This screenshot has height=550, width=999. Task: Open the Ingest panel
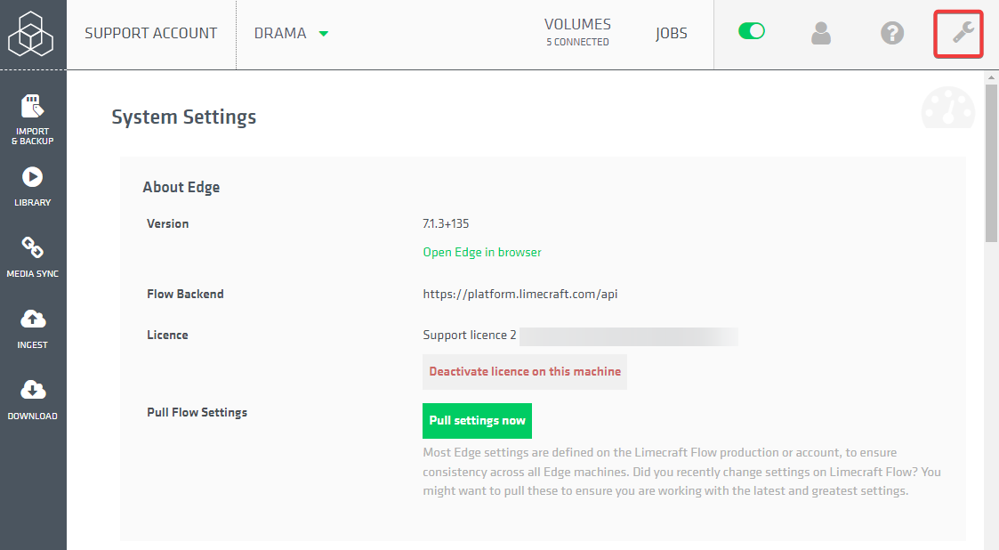(x=33, y=327)
